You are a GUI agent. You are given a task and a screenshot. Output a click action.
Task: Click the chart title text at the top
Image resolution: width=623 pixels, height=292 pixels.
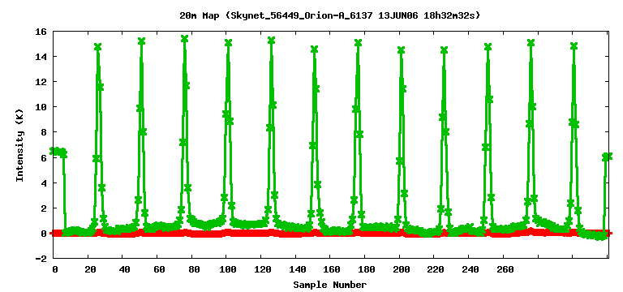[x=330, y=16]
